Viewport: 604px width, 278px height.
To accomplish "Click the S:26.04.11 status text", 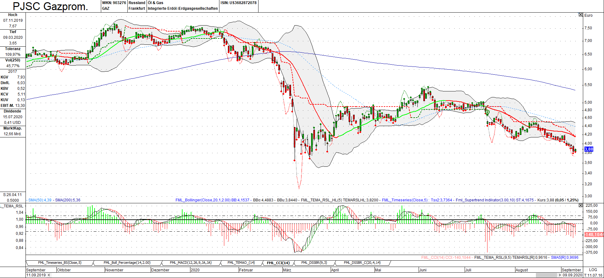I will pos(13,195).
